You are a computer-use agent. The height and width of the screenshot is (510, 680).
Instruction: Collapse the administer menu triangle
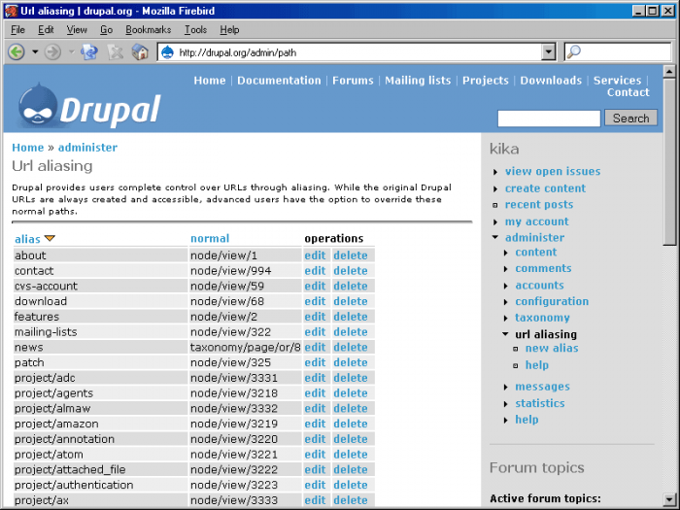(x=495, y=237)
